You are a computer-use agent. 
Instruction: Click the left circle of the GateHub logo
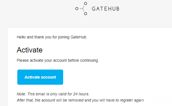[x=77, y=9]
